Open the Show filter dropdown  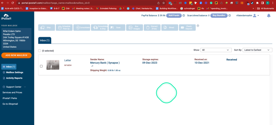(216, 50)
